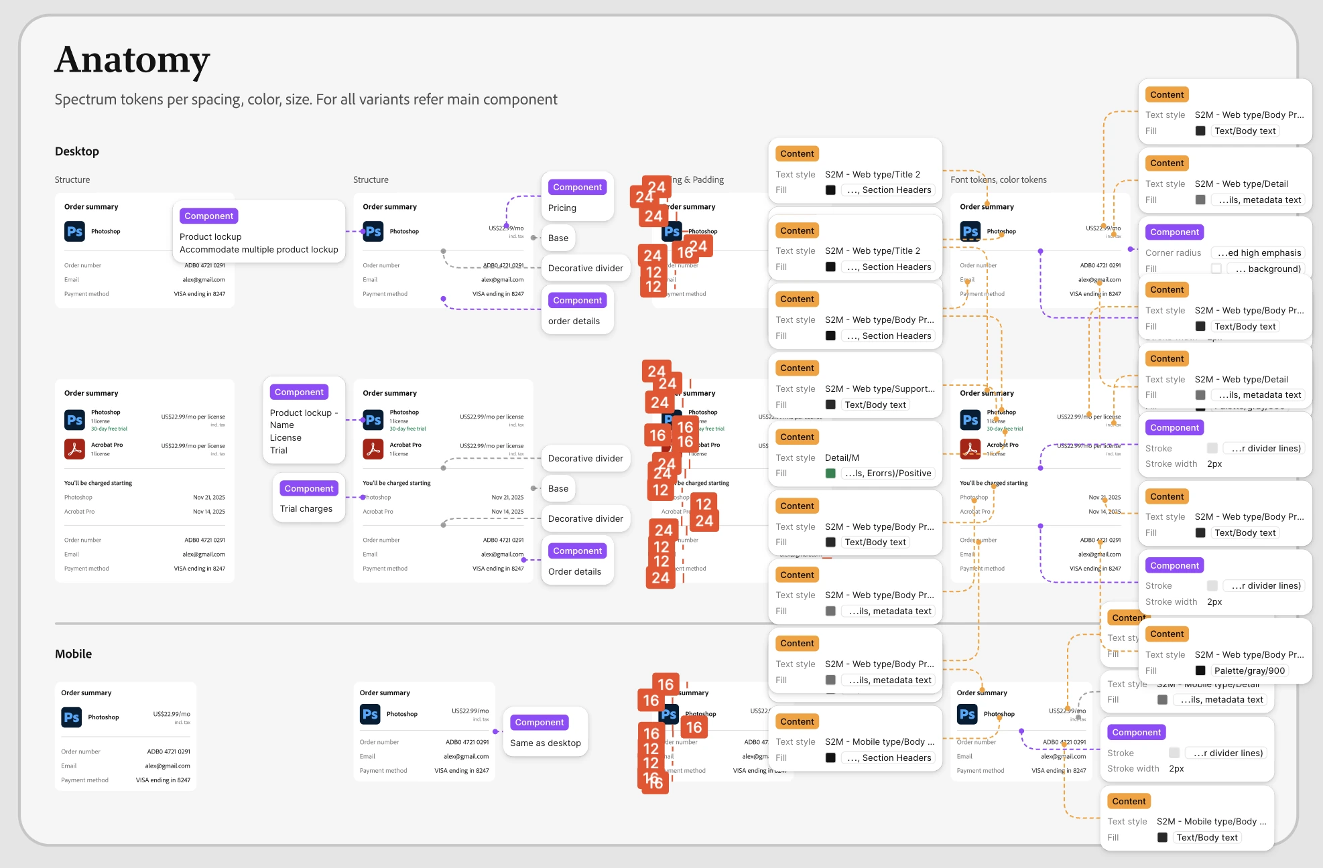Click the Spectrum tokens subtitle under Anatomy

point(306,100)
